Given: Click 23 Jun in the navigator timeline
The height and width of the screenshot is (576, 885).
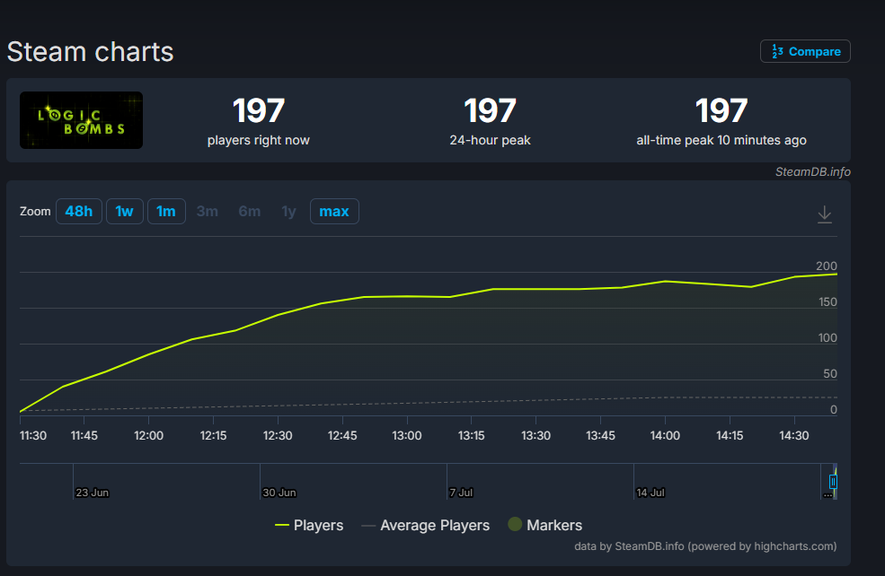Looking at the screenshot, I should click(92, 493).
